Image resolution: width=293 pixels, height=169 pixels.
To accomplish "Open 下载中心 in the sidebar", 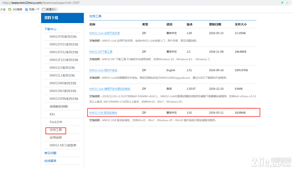I will pos(50,29).
